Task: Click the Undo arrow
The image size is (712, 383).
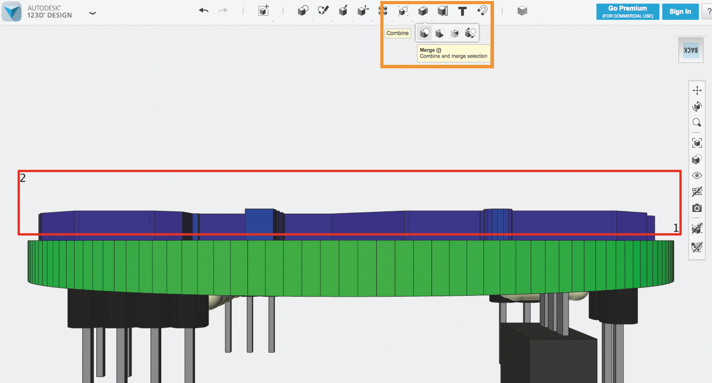Action: pos(204,11)
